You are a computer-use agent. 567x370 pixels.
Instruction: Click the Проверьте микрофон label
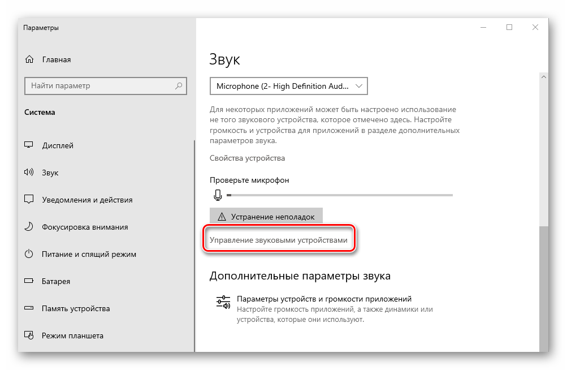[x=249, y=180]
